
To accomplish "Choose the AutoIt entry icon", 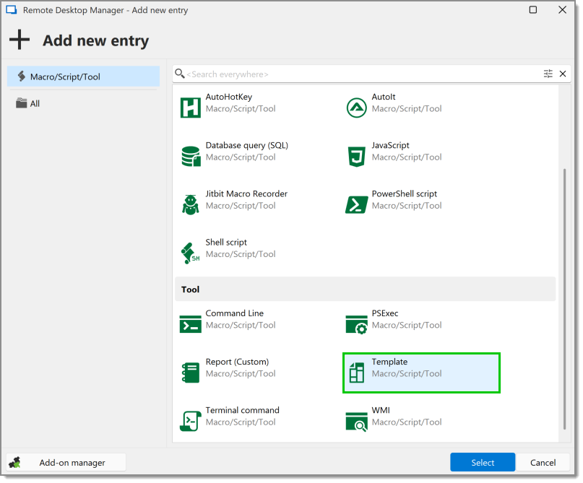I will point(356,108).
